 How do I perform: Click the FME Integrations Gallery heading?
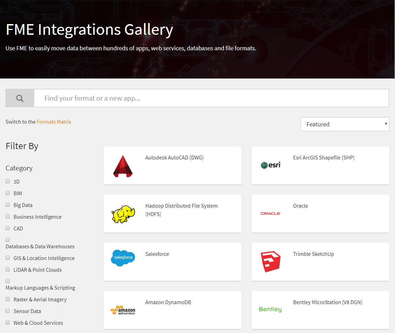pyautogui.click(x=90, y=30)
